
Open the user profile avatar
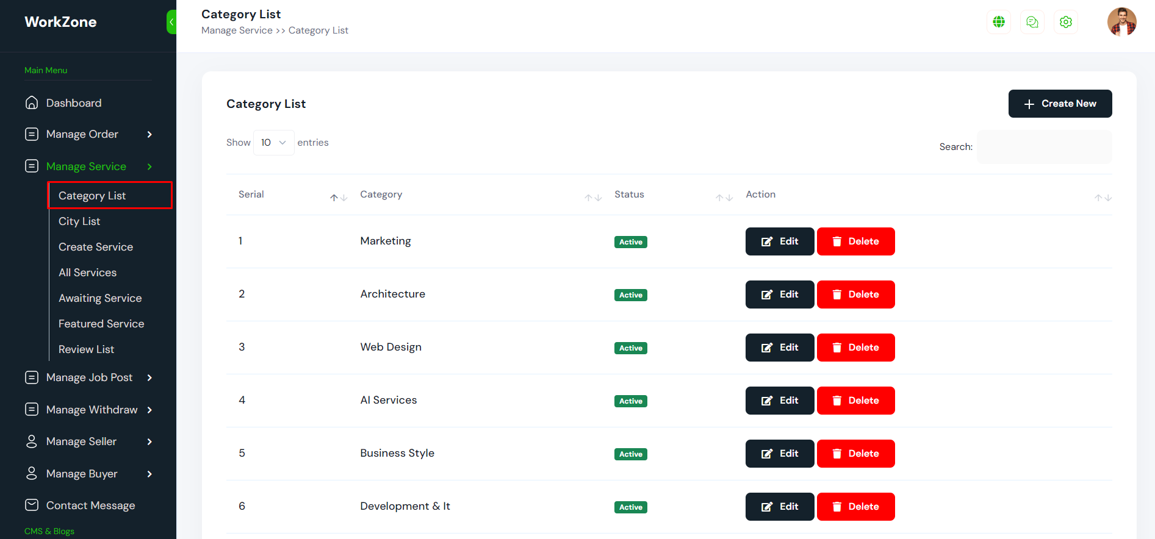point(1121,22)
